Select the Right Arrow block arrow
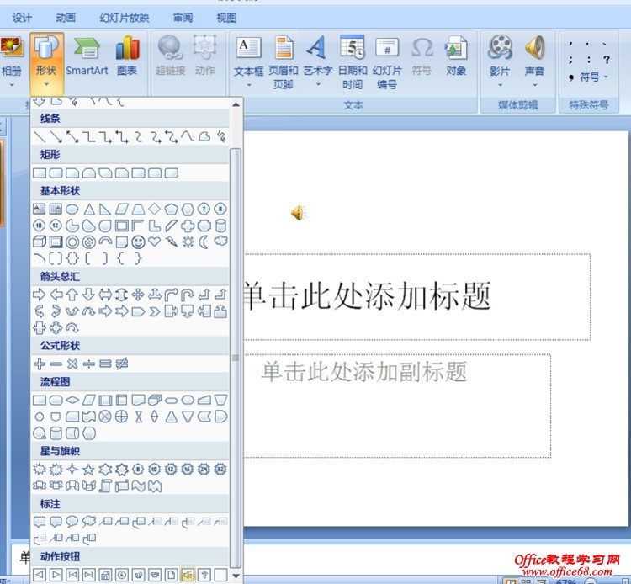This screenshot has width=631, height=584. pos(39,295)
